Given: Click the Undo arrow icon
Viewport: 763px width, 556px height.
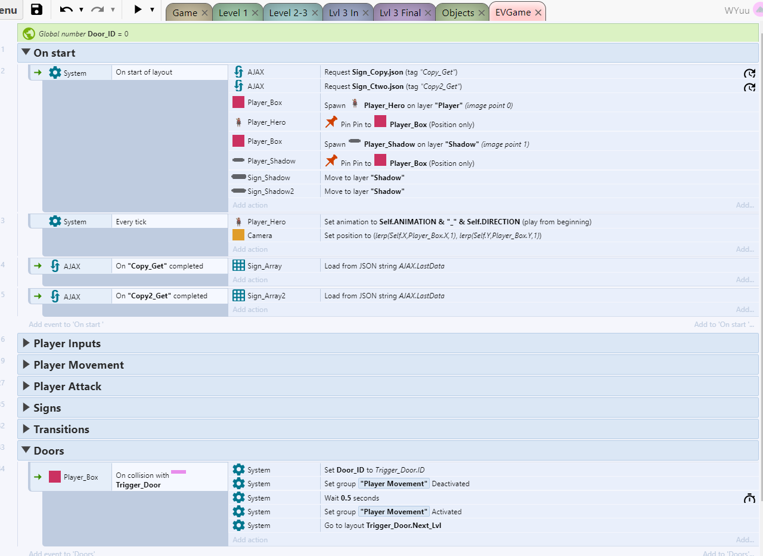Looking at the screenshot, I should tap(66, 10).
